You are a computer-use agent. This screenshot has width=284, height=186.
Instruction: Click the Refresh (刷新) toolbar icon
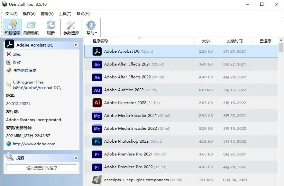pyautogui.click(x=51, y=27)
